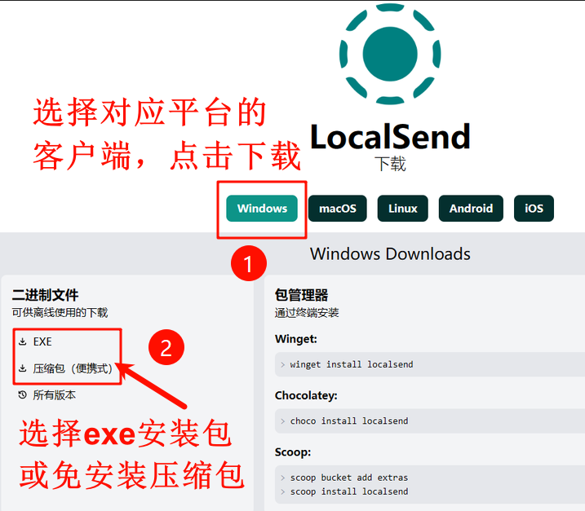Image resolution: width=585 pixels, height=511 pixels.
Task: Click the LocalSend title text
Action: coord(390,137)
